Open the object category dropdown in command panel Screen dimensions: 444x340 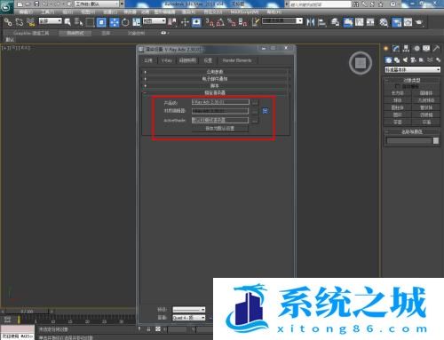coord(412,69)
